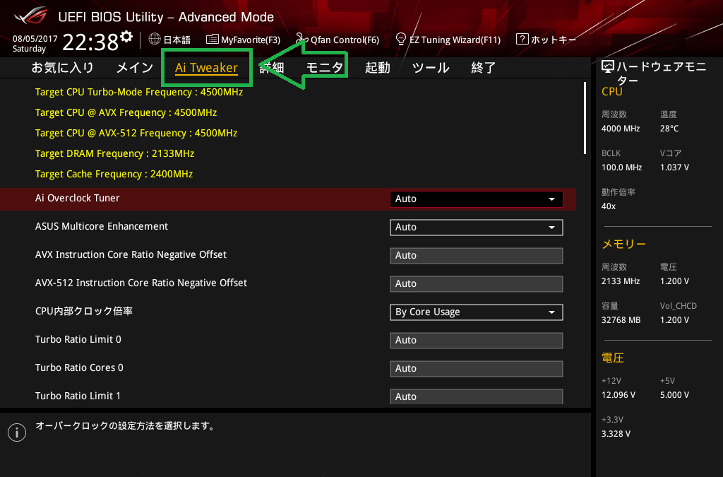The height and width of the screenshot is (477, 723).
Task: Click the 電圧 section heading in yellow
Action: [x=613, y=358]
